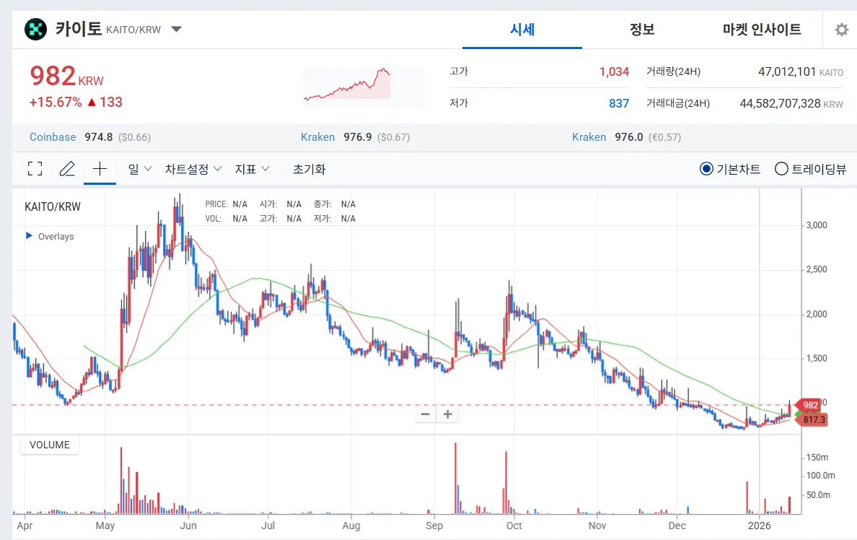Switch to the 트레이딩뷰 radio option
The image size is (857, 540).
[781, 168]
